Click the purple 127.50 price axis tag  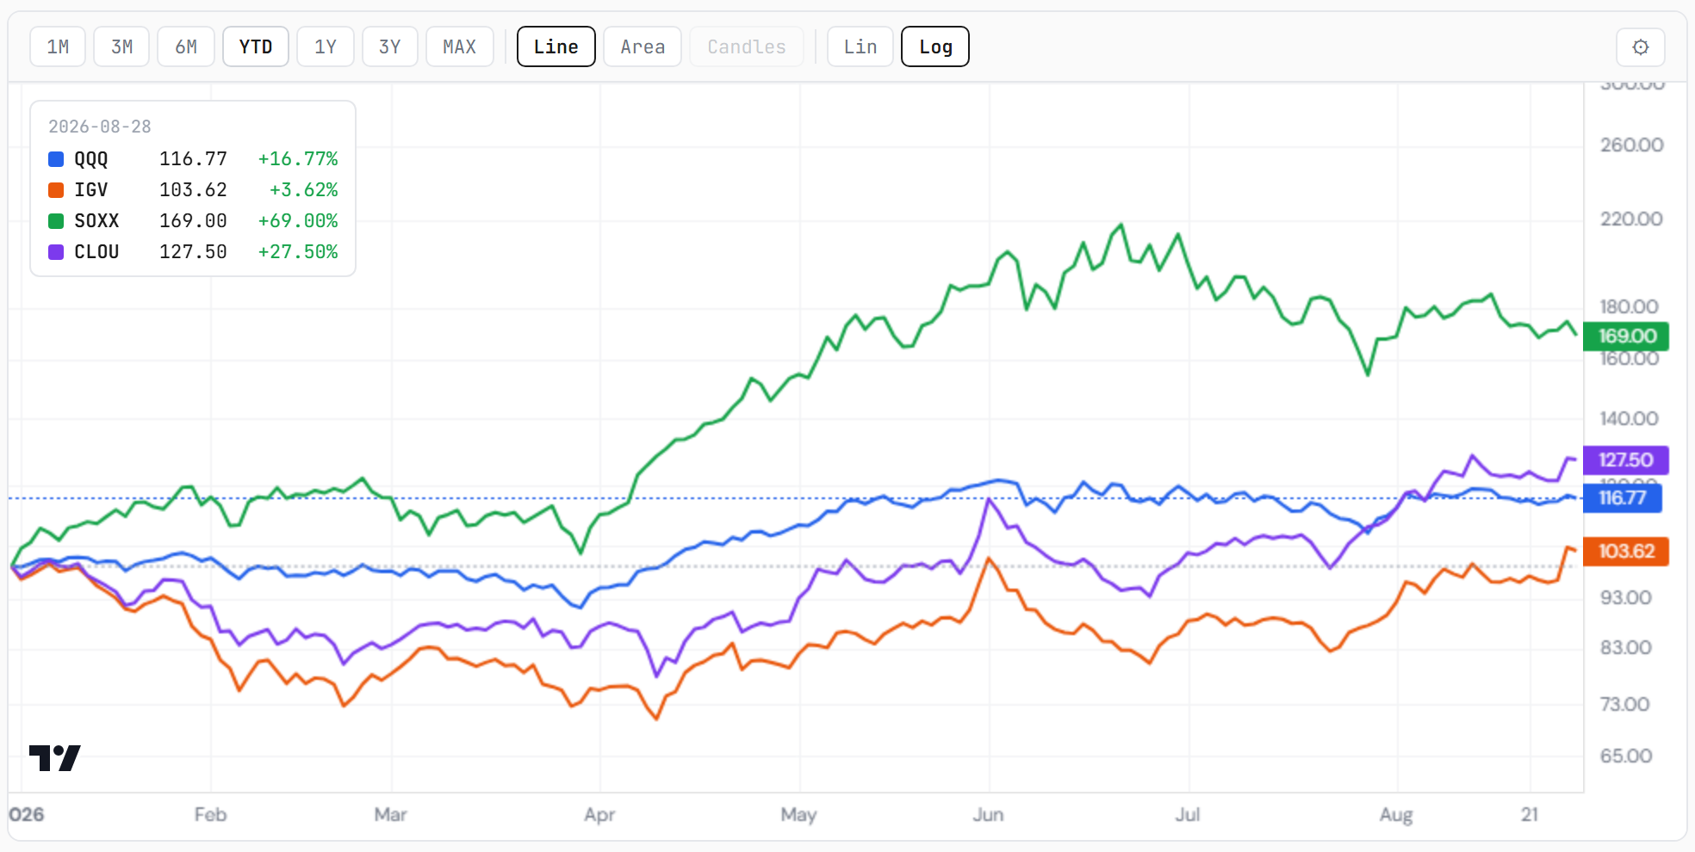coord(1626,460)
